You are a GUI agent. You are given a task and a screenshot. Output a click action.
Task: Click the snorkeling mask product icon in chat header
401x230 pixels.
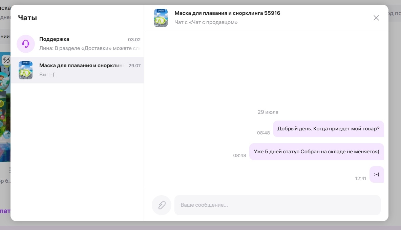(x=161, y=18)
